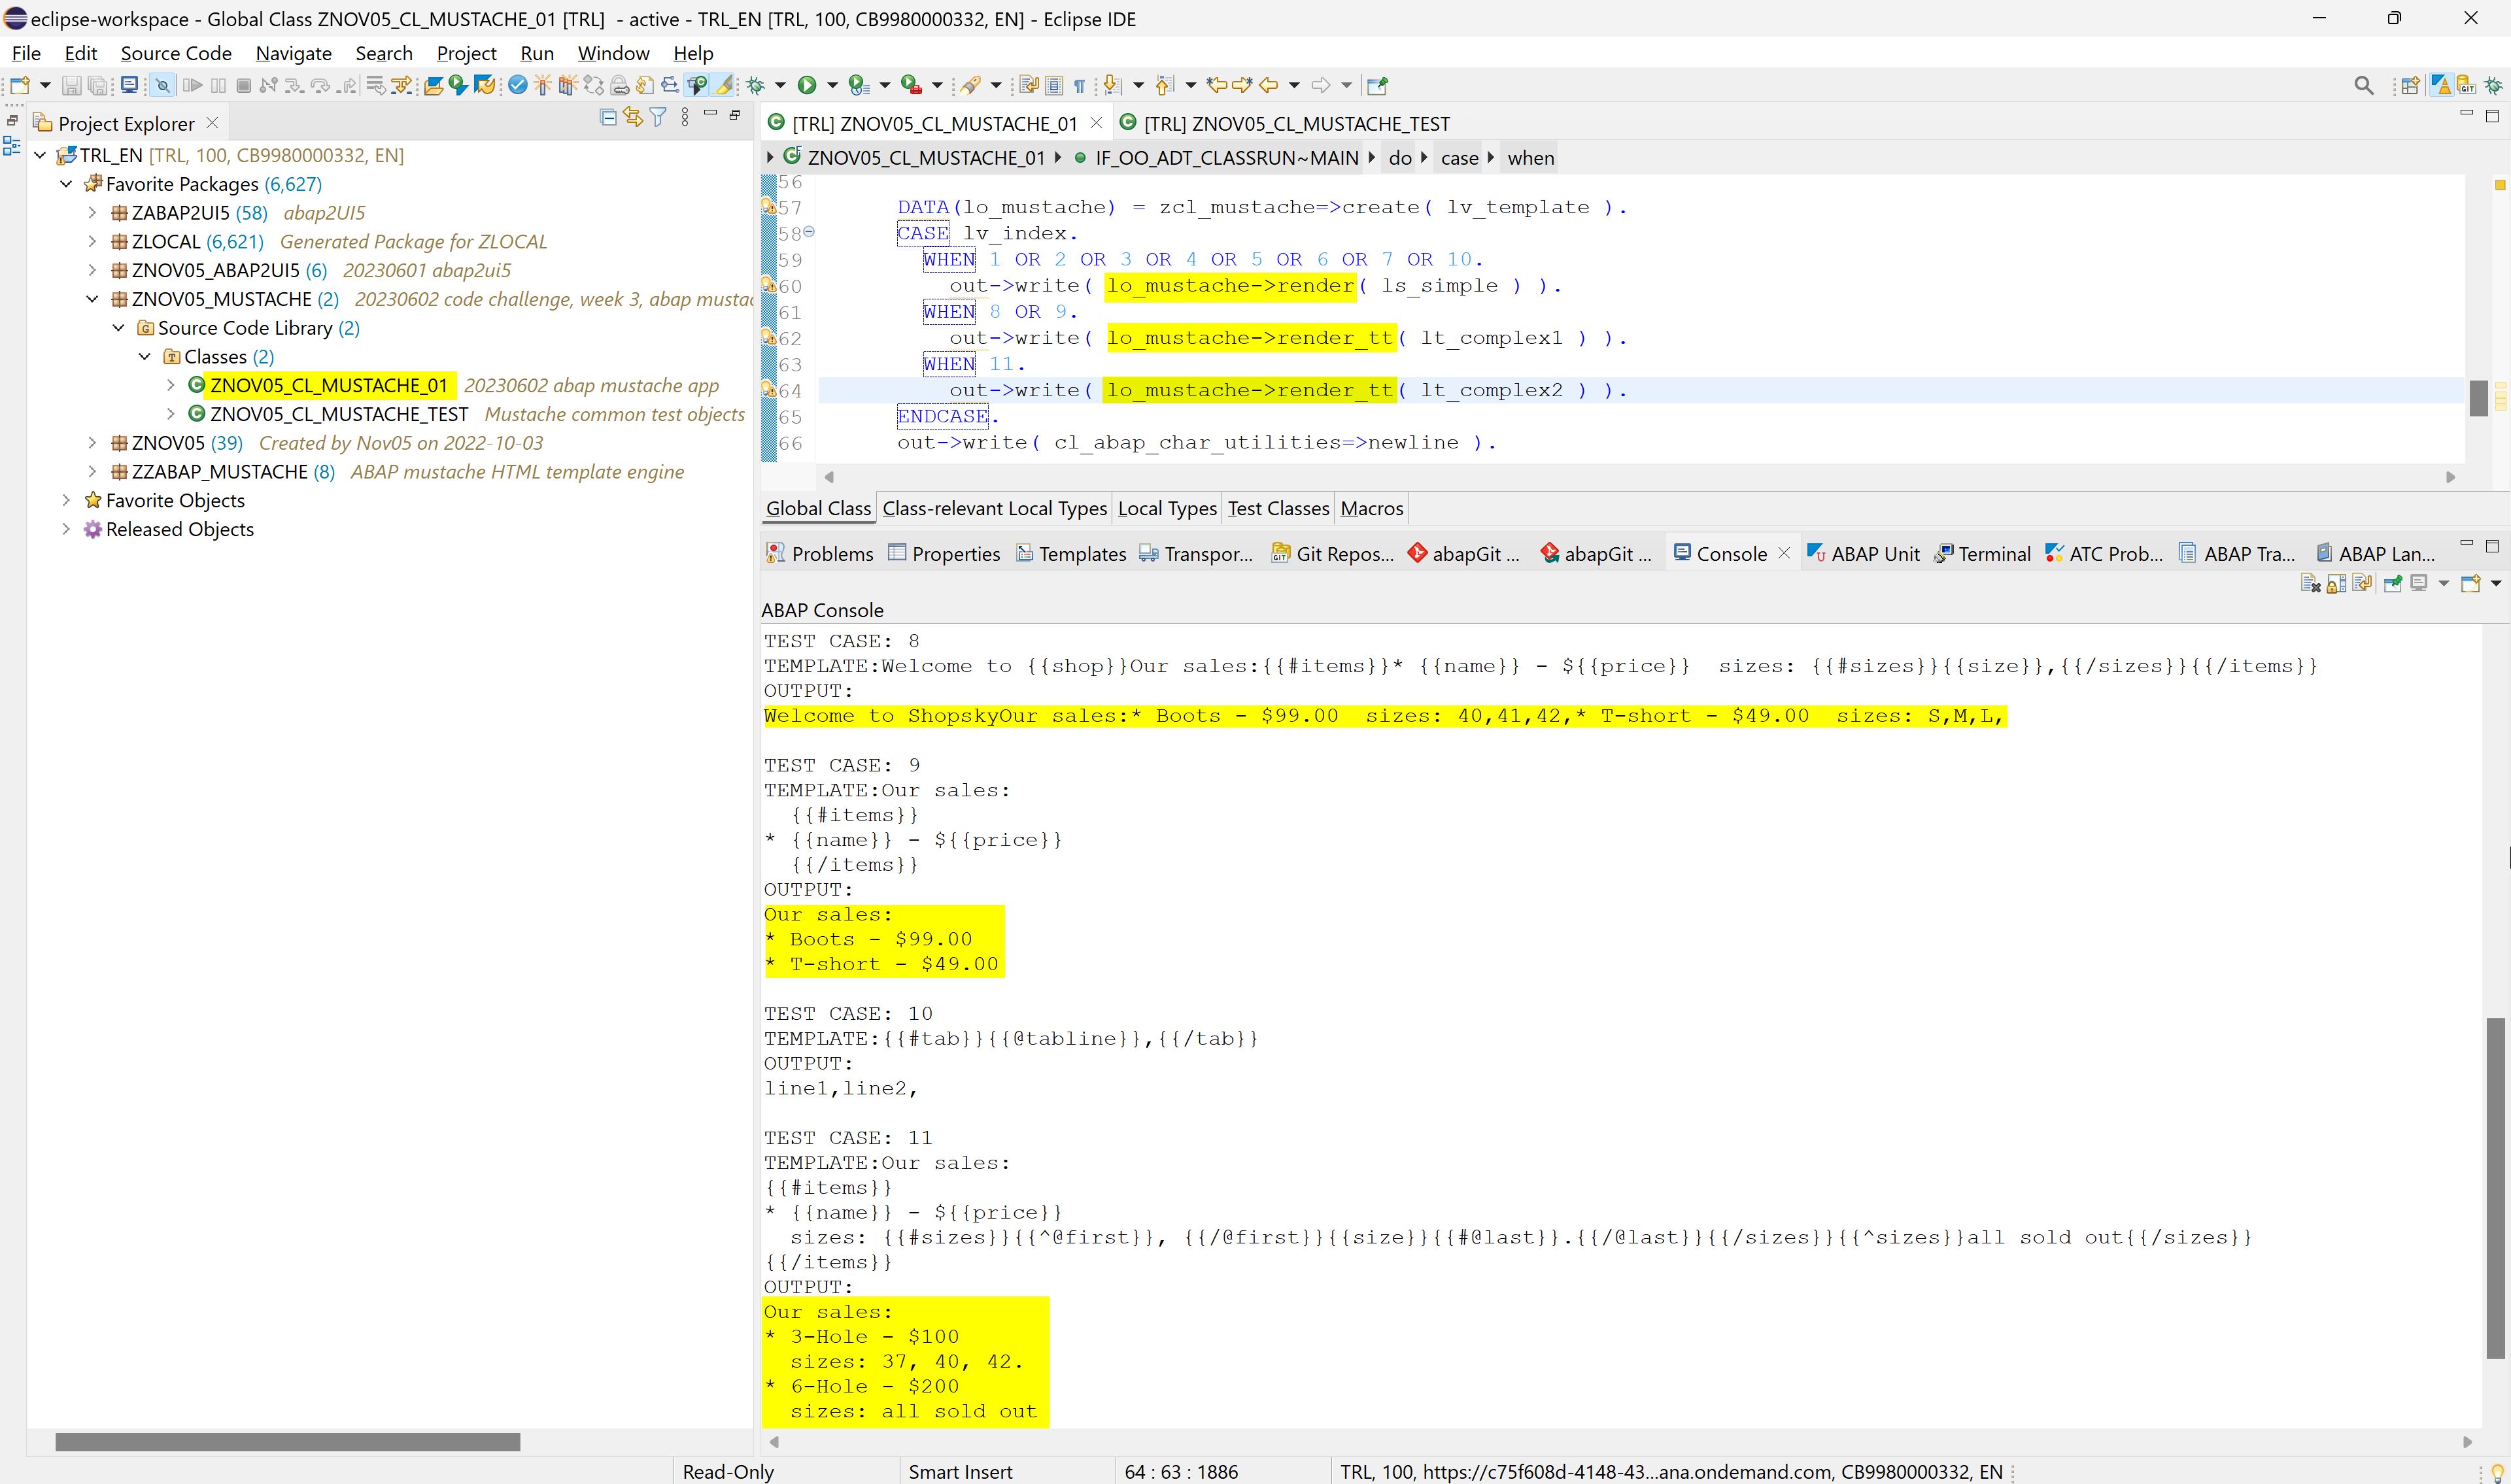The image size is (2511, 1484).
Task: Click the toolbar search magnifier icon
Action: tap(2364, 85)
